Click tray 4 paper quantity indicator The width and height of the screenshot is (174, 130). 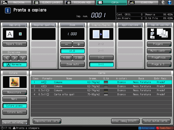pyautogui.click(x=106, y=94)
